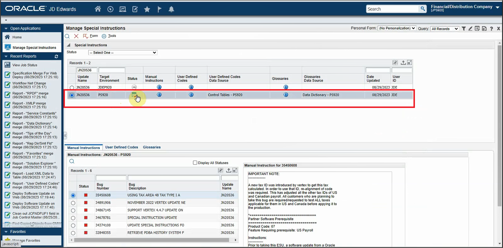503x248 pixels.
Task: Open the recent reports clock icon
Action: click(x=110, y=9)
